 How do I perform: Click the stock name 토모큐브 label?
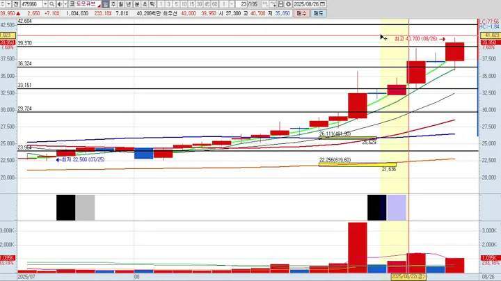pos(87,4)
